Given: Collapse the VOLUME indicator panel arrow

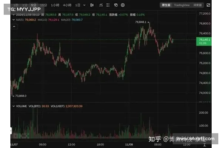Looking at the screenshot, I should tap(14, 106).
